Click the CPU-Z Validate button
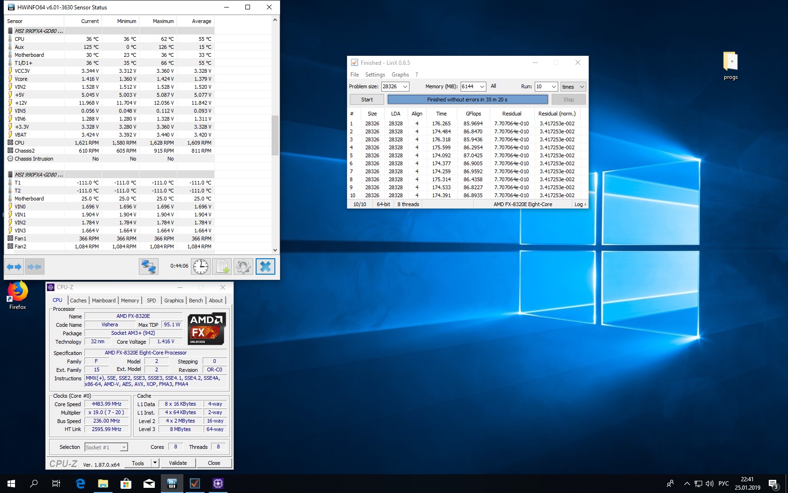The width and height of the screenshot is (788, 493). [178, 463]
